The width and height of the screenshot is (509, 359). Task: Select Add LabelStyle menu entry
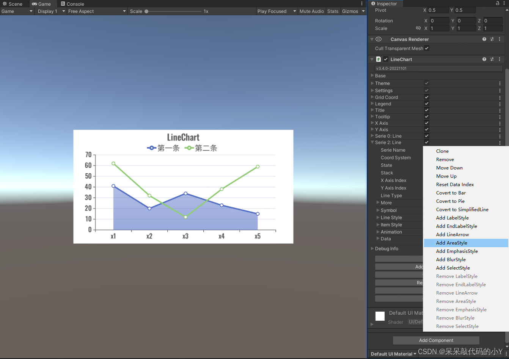tap(466, 218)
